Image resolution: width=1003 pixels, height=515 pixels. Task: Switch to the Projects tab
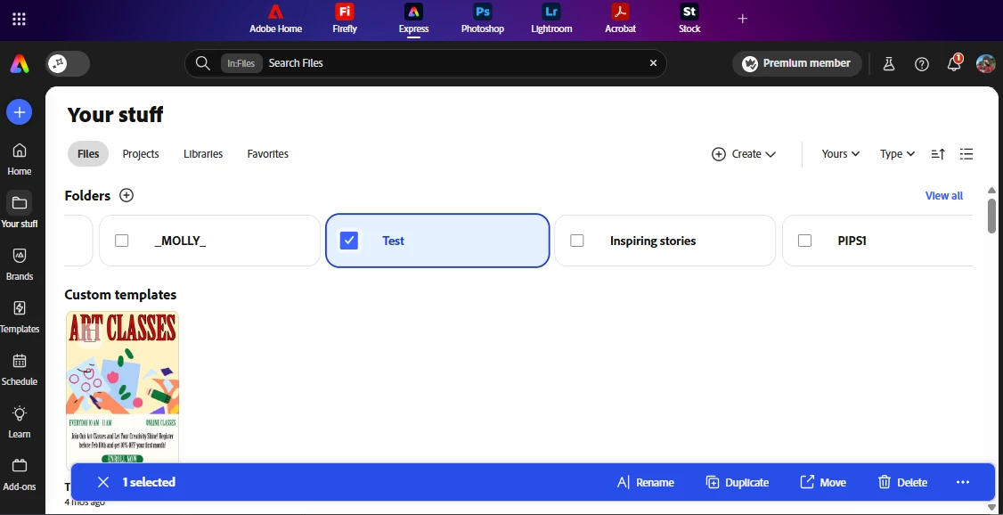click(x=141, y=154)
